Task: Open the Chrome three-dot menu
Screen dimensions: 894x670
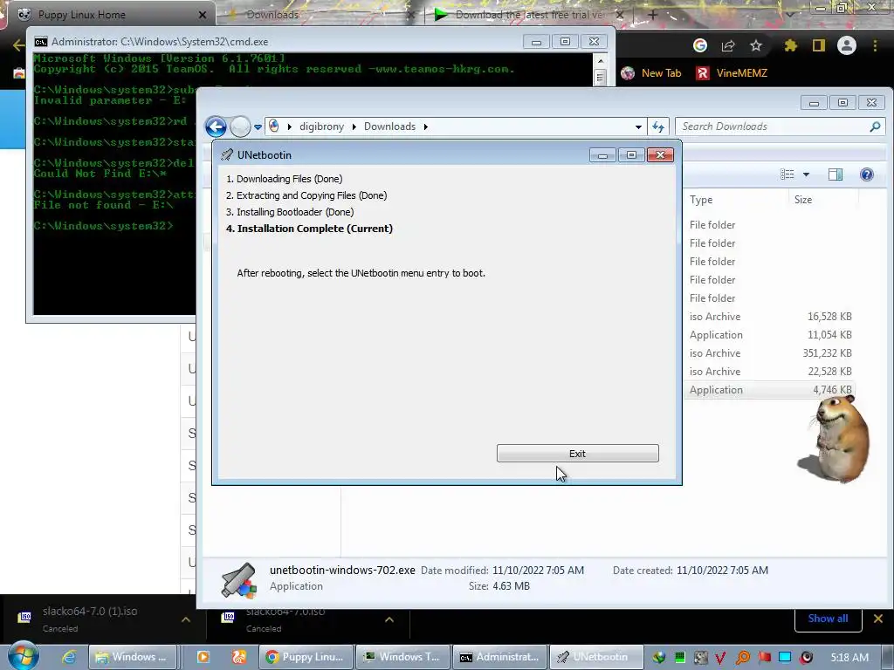Action: point(875,45)
